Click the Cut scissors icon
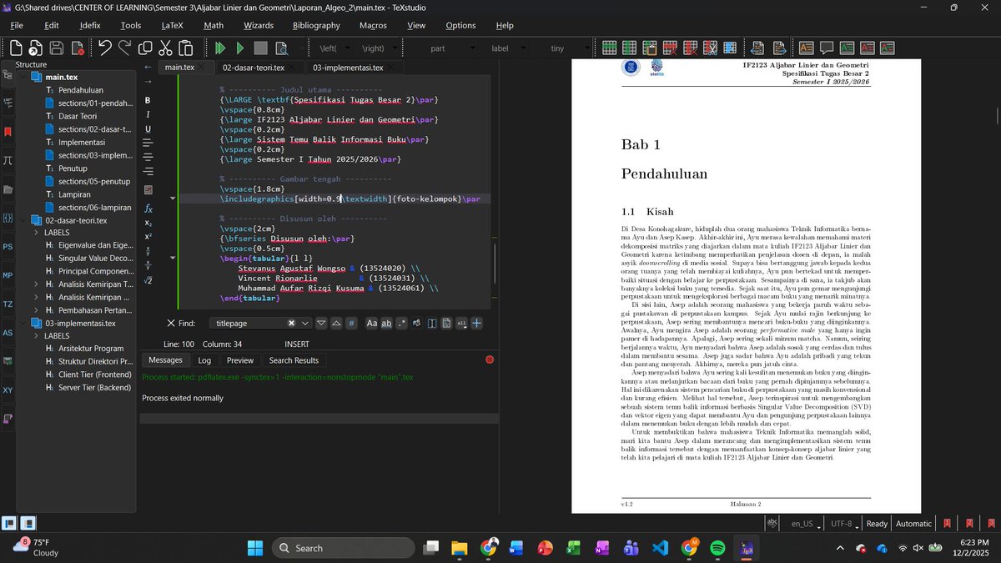This screenshot has width=1001, height=563. pos(165,48)
